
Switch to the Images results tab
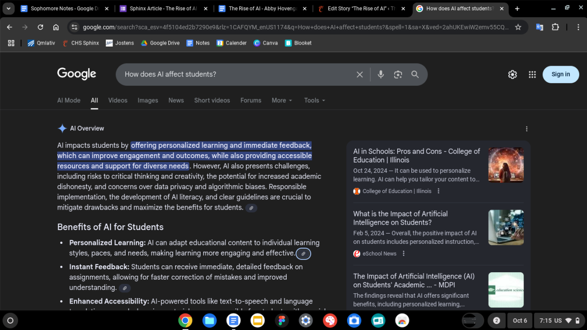click(x=148, y=100)
